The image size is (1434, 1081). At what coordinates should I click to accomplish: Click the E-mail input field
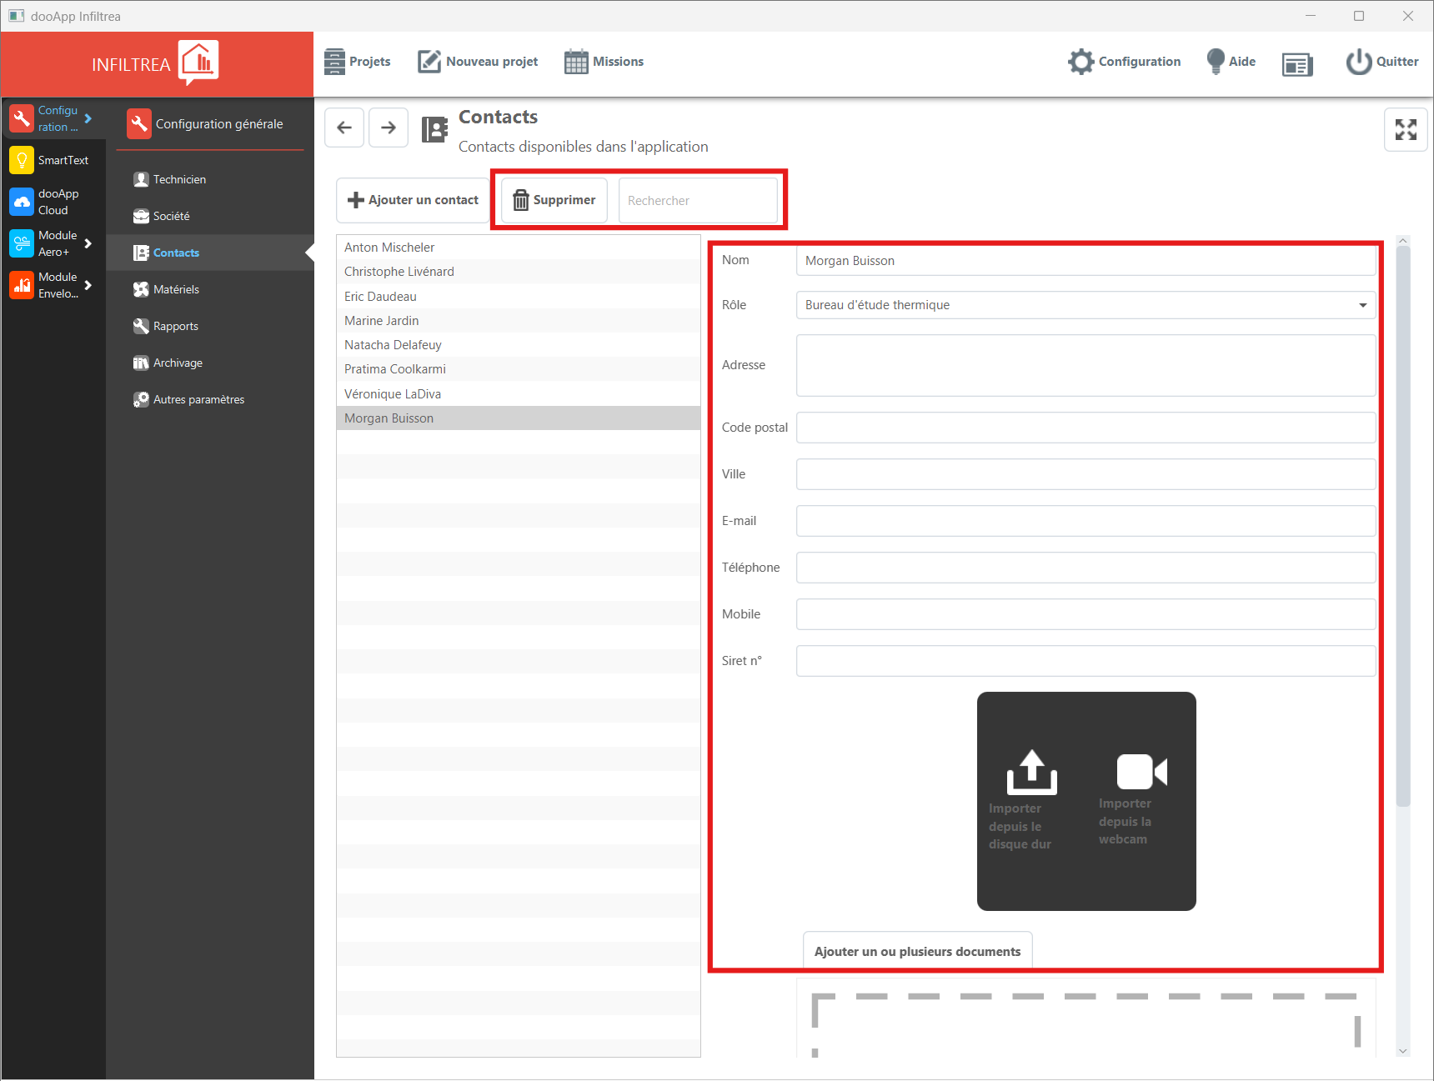click(1086, 521)
